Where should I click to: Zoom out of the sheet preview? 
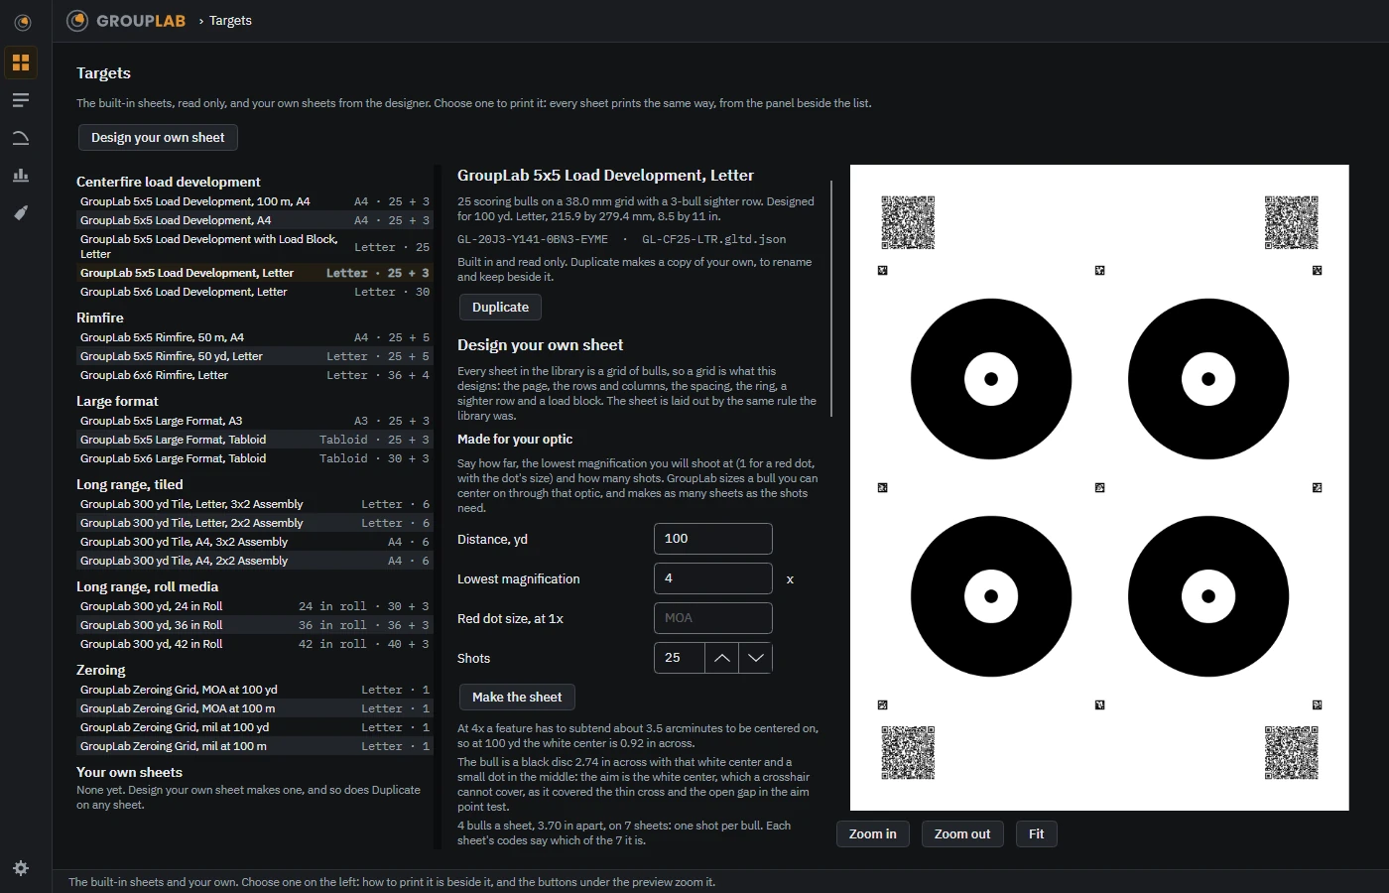point(962,834)
